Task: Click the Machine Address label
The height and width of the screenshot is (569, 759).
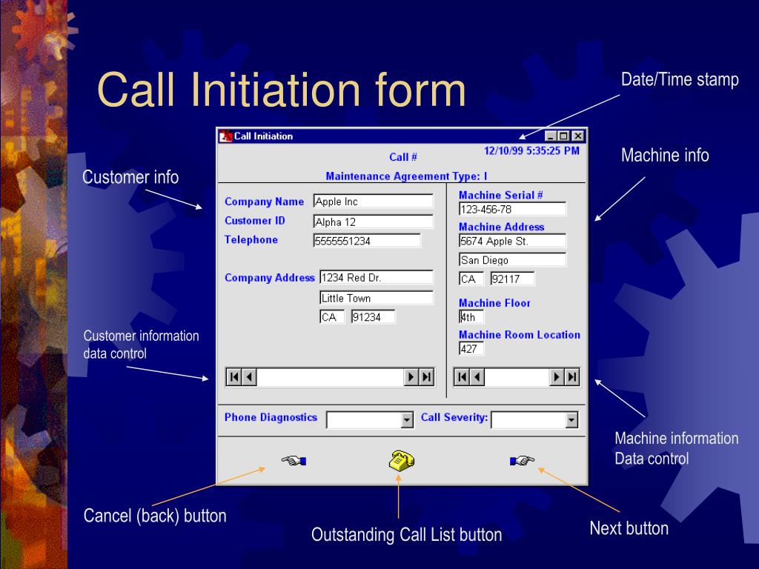Action: (502, 227)
